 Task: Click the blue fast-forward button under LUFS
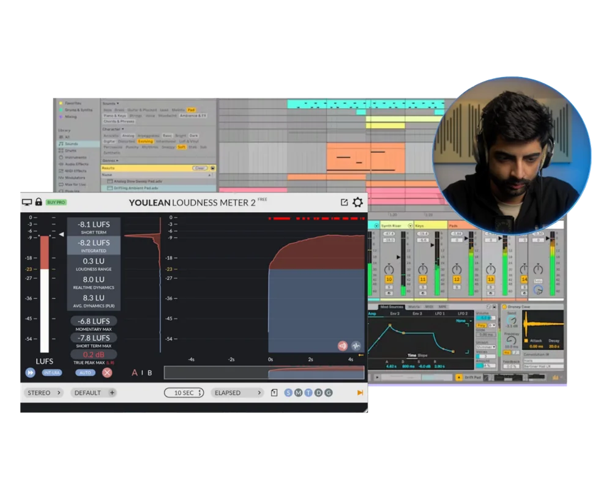tap(30, 373)
